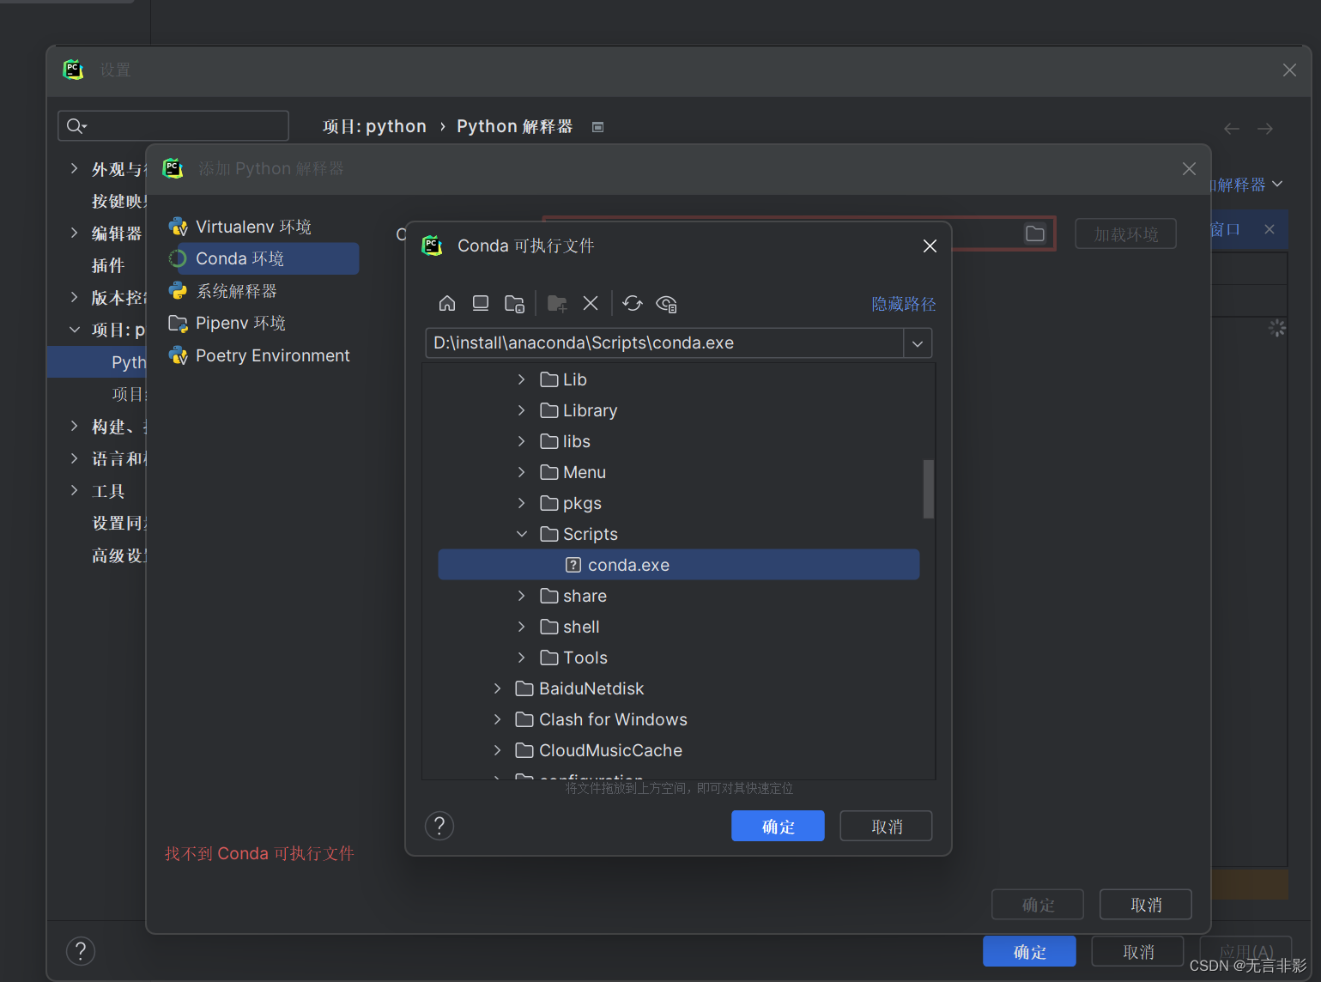The width and height of the screenshot is (1321, 982).
Task: Select Conda 环境 option
Action: (263, 258)
